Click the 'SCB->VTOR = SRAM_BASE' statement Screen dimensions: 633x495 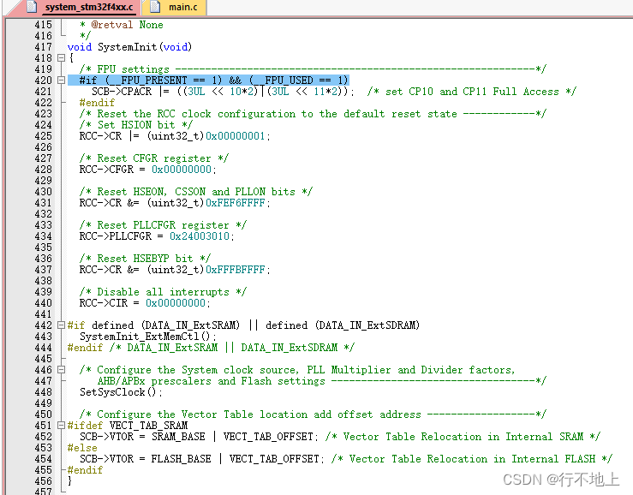pyautogui.click(x=199, y=437)
